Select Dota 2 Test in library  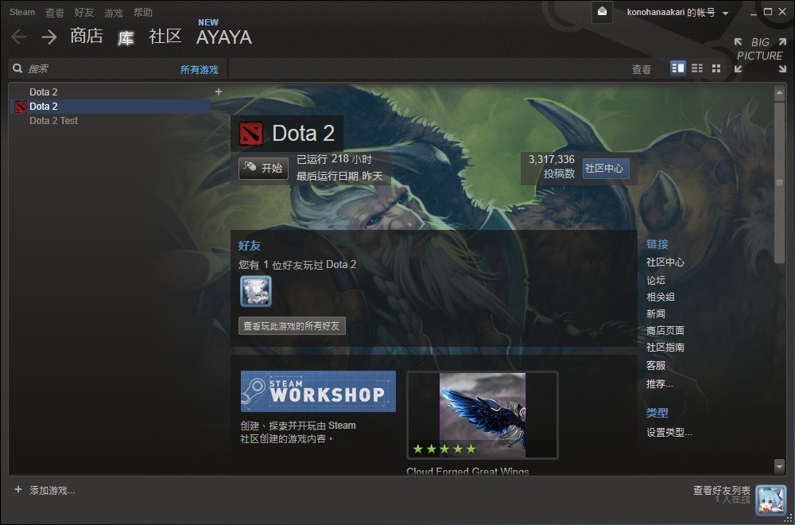coord(53,121)
